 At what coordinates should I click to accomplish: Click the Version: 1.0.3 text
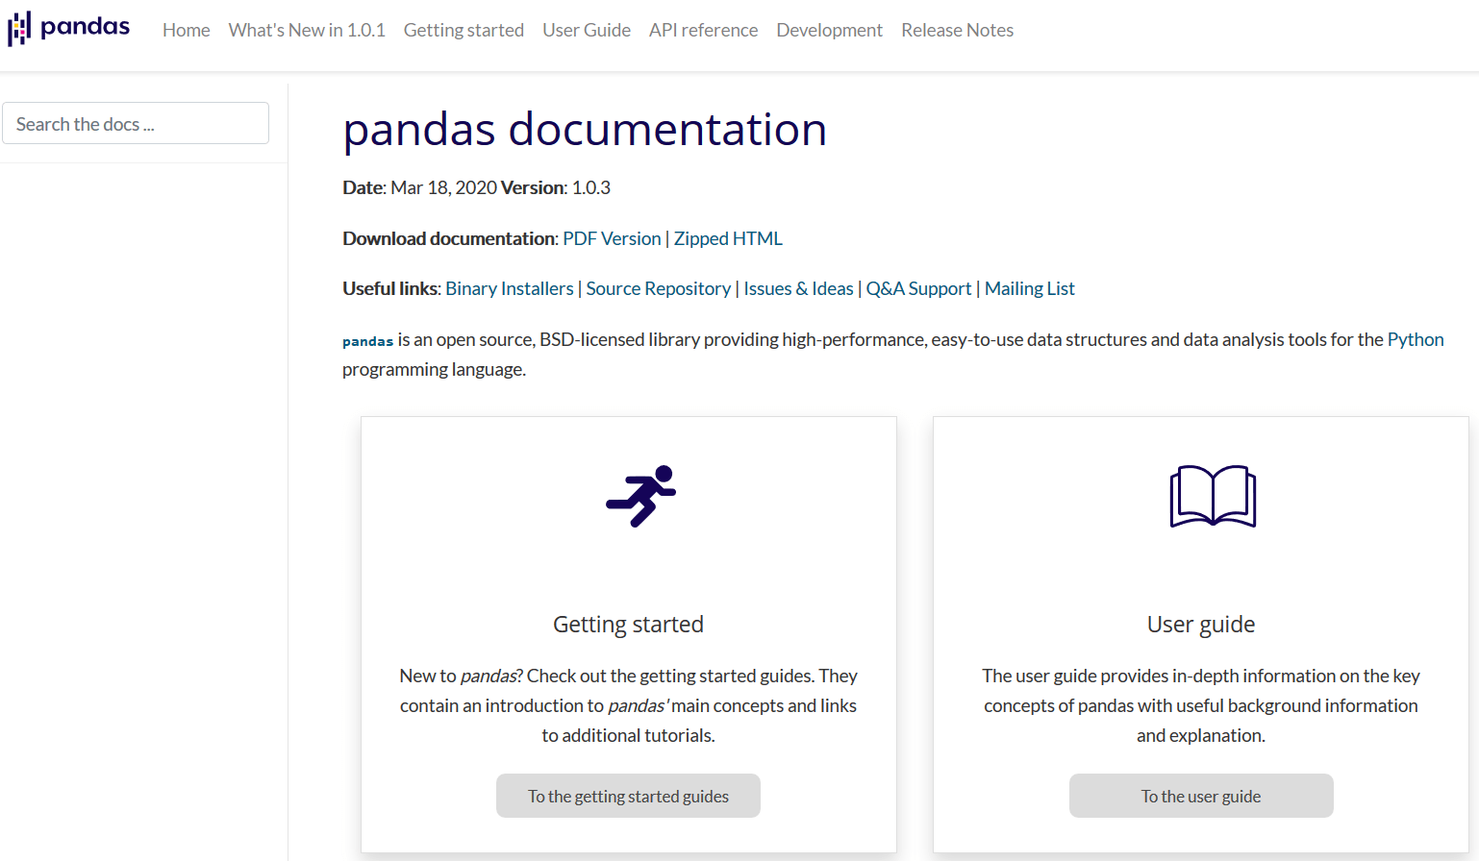pos(556,187)
